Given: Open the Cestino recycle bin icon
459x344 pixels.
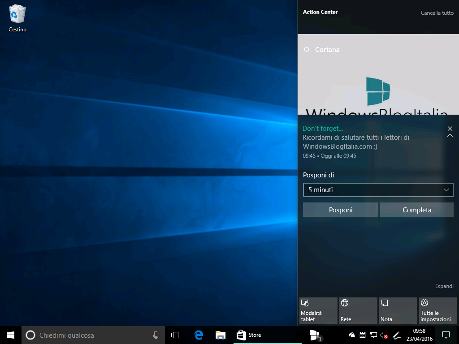Looking at the screenshot, I should pos(17,18).
